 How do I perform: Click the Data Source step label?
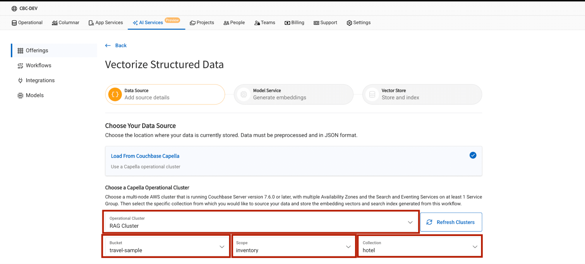pos(136,91)
